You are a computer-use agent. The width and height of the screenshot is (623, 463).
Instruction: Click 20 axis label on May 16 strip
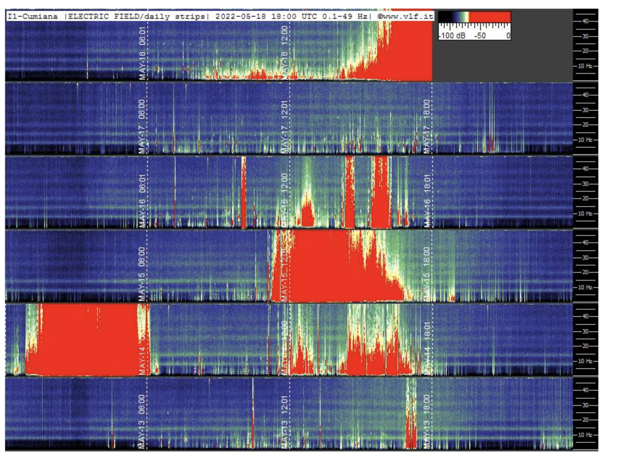click(585, 199)
